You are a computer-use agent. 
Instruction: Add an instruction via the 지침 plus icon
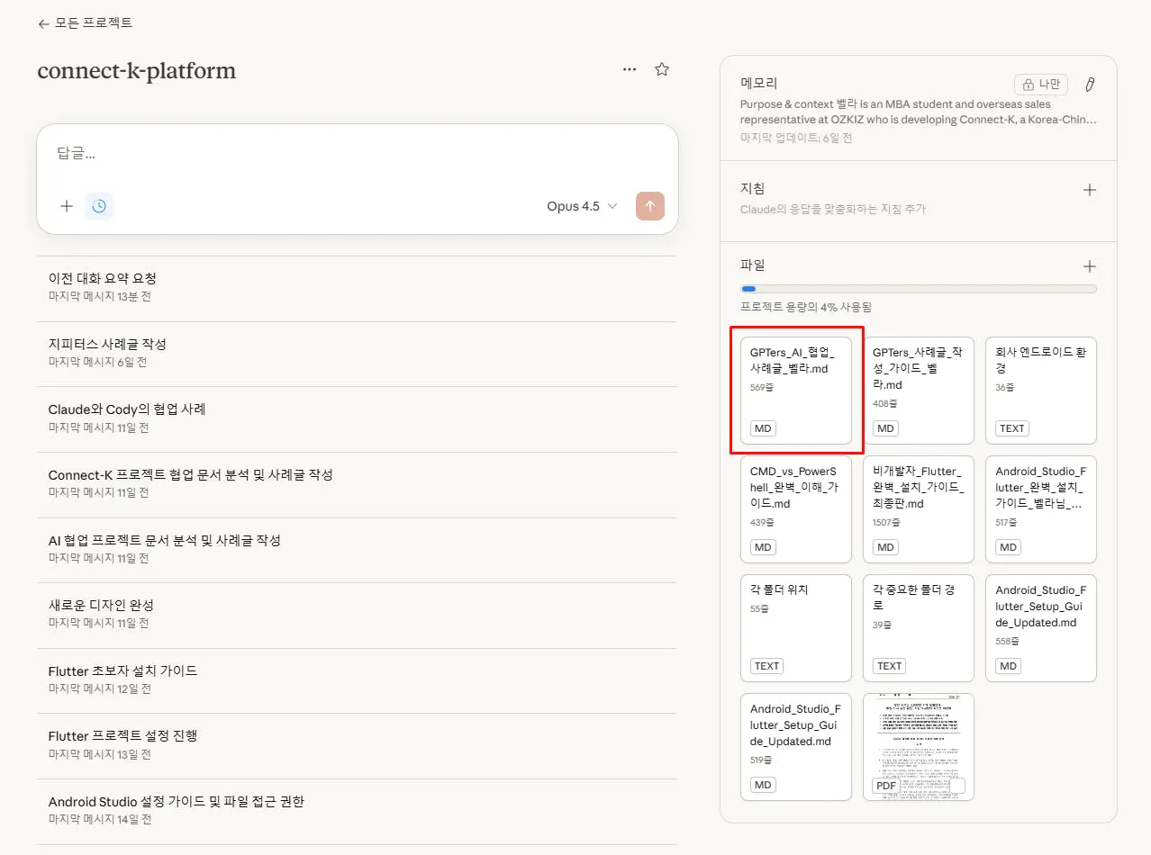point(1089,190)
